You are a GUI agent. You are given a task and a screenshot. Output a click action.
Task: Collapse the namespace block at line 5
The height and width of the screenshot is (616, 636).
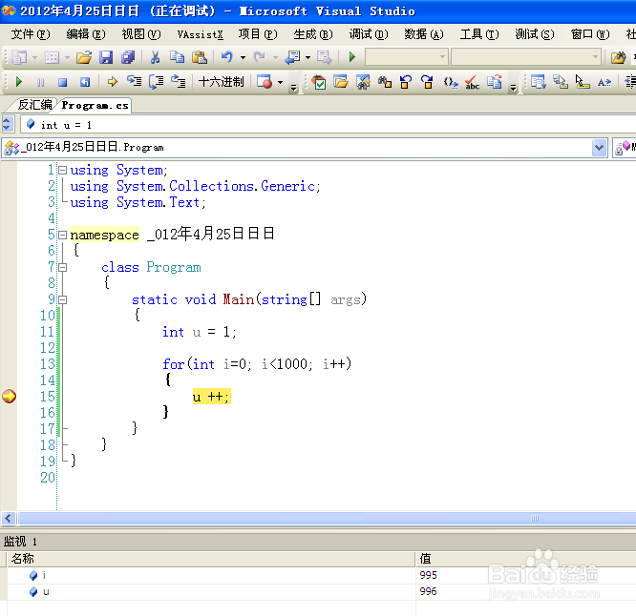coord(62,235)
